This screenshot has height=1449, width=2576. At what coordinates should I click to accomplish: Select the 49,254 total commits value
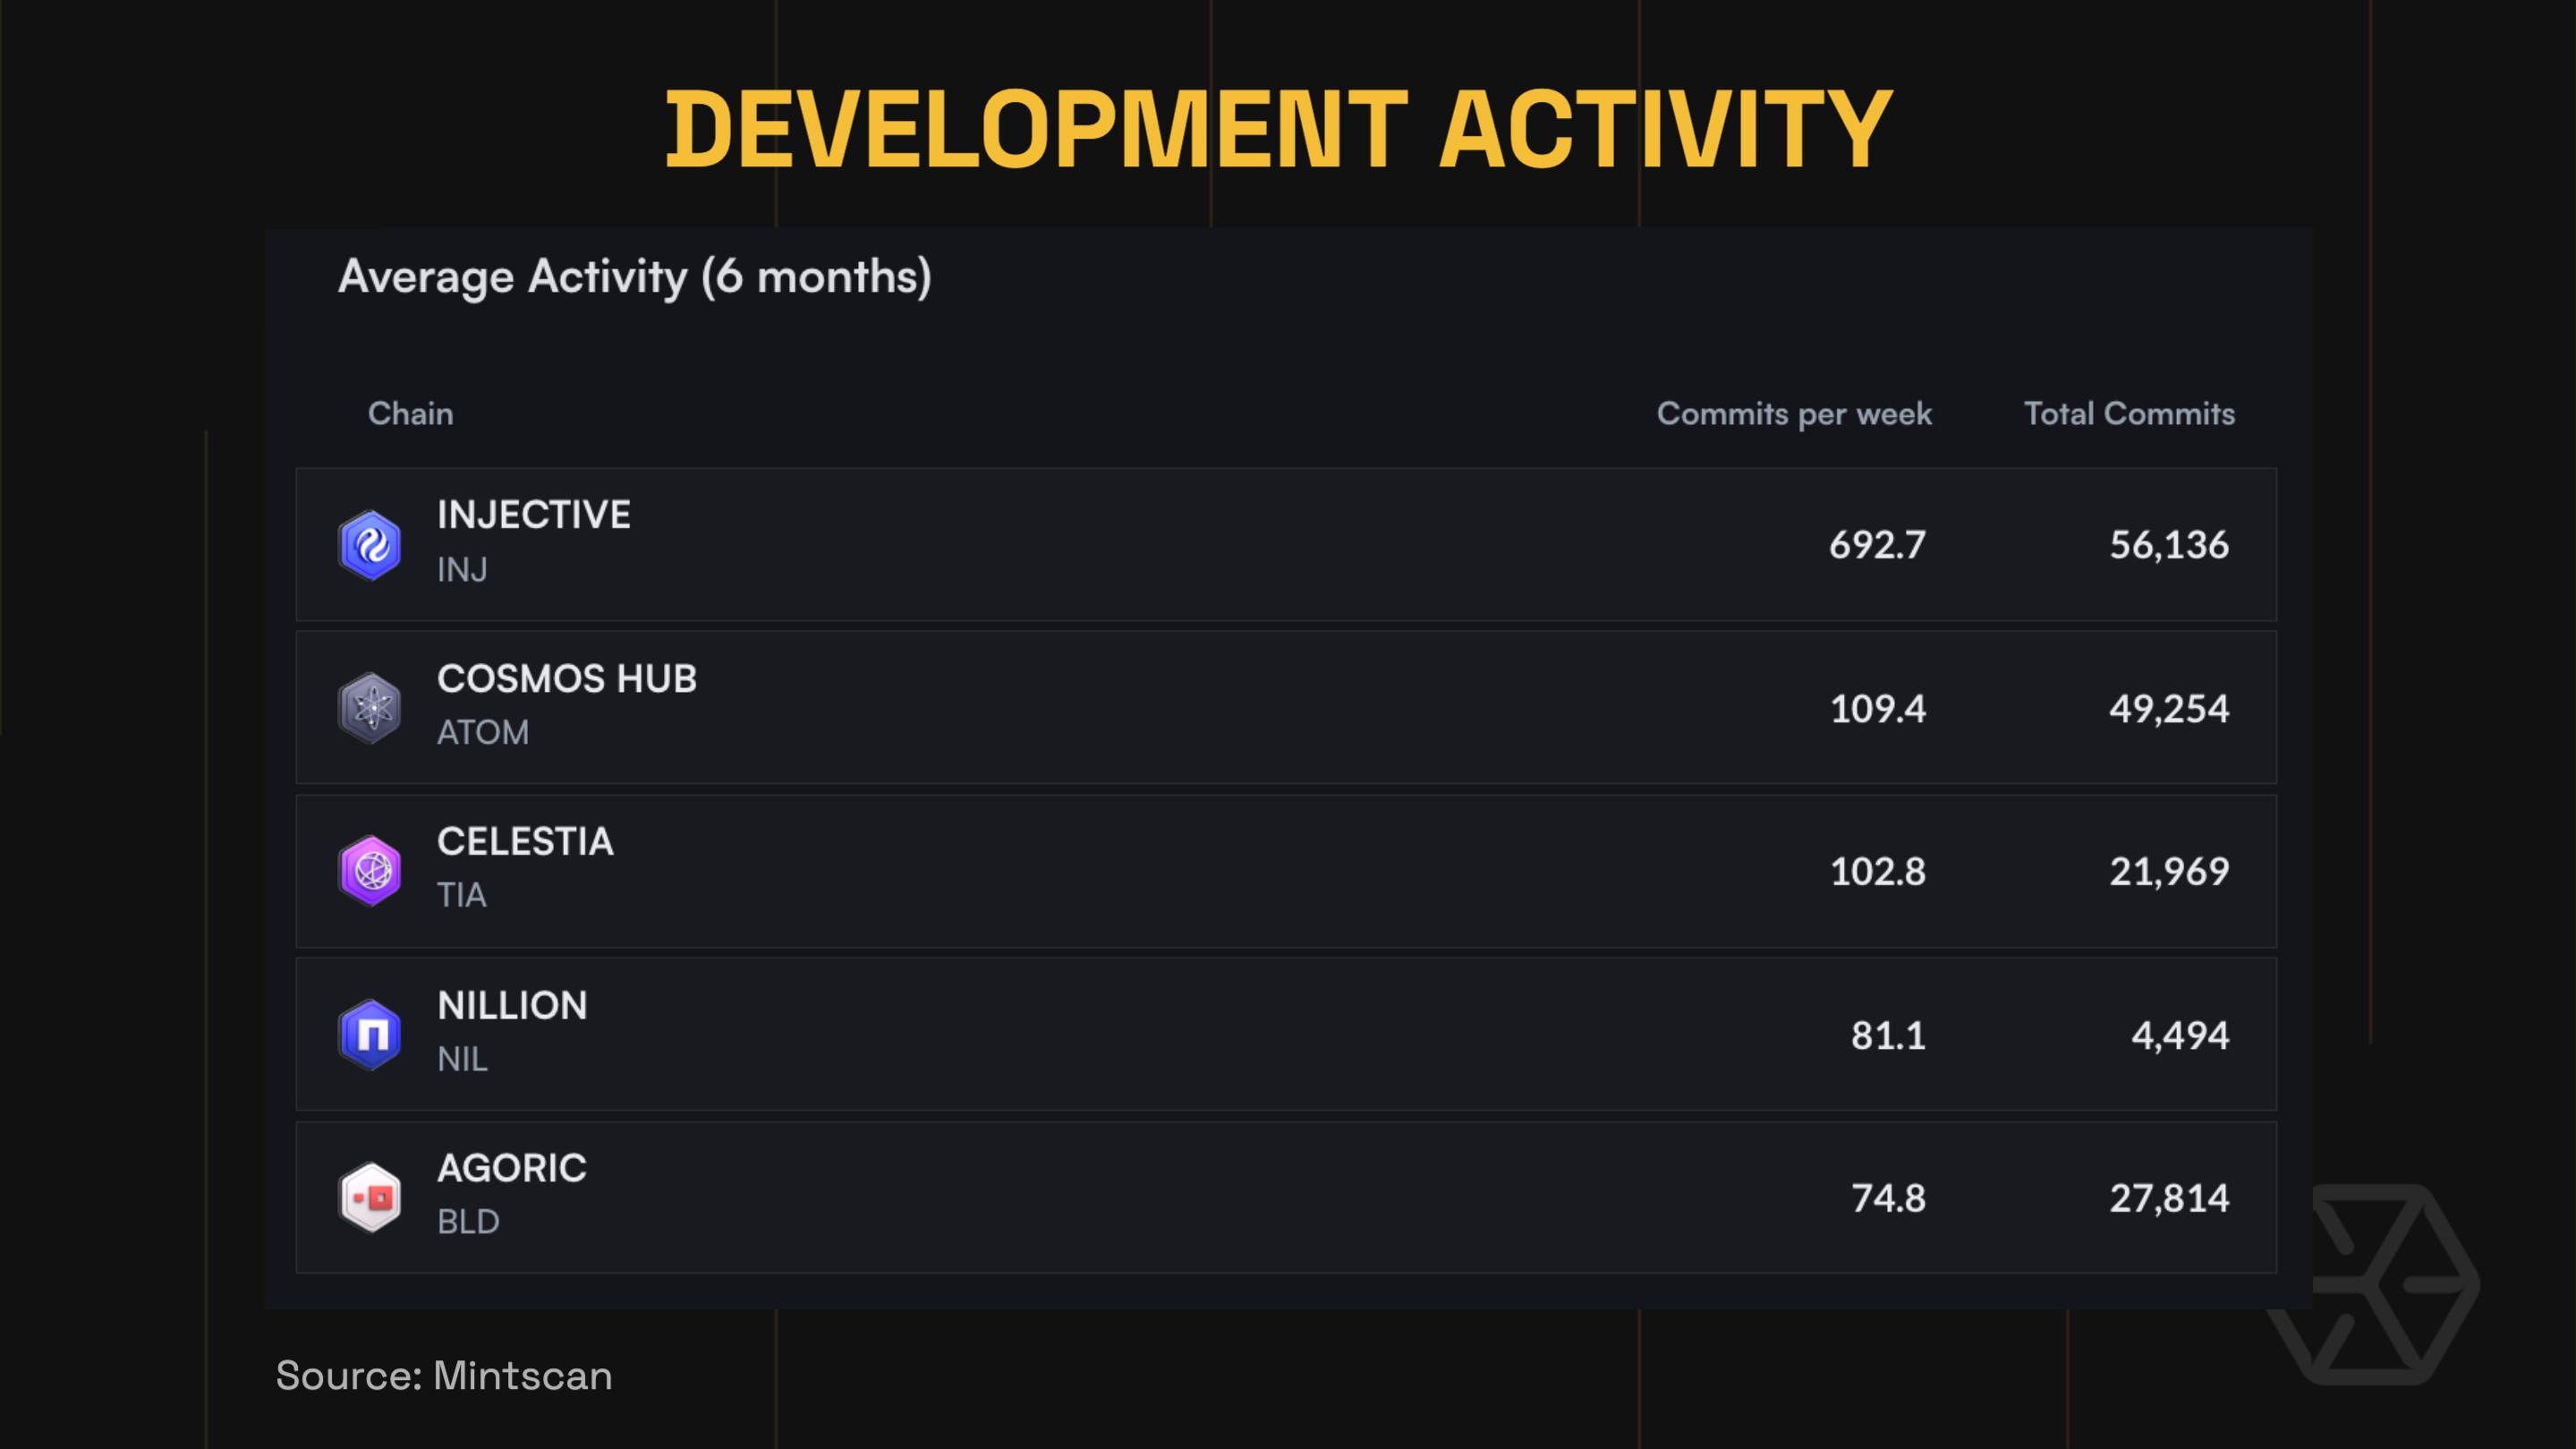click(x=2169, y=709)
